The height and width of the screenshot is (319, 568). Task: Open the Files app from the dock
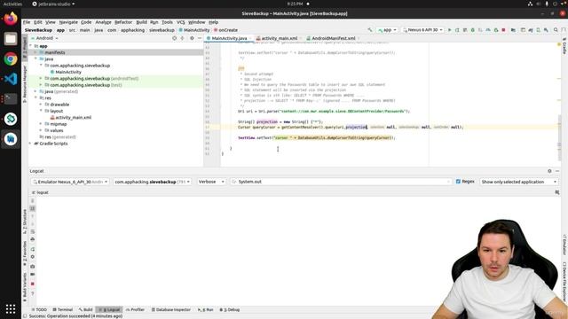click(11, 39)
